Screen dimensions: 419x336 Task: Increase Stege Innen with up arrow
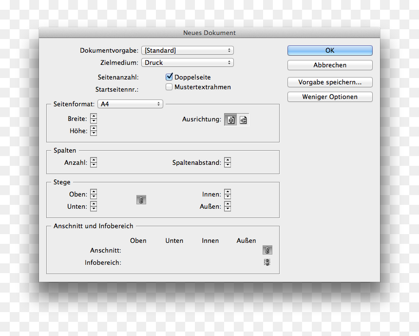coord(228,192)
